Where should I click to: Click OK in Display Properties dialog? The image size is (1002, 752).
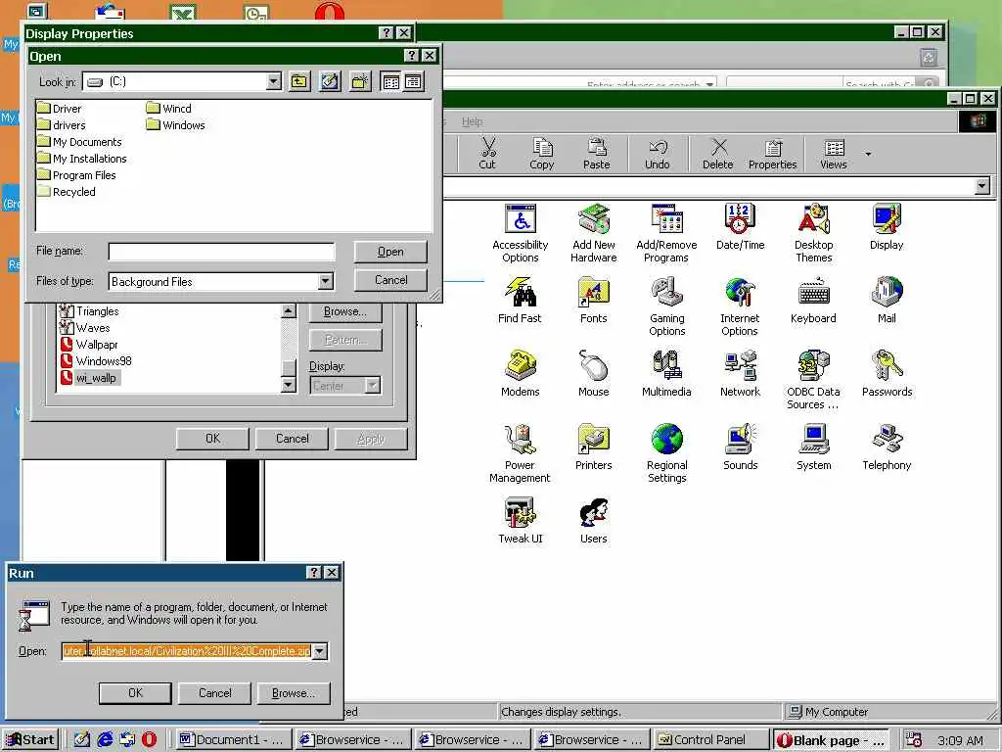[x=212, y=439]
